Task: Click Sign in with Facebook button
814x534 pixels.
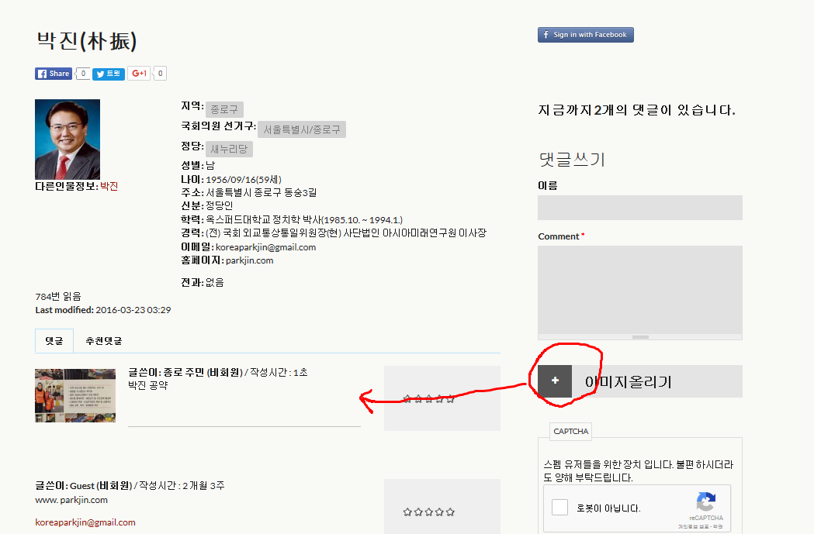Action: pos(585,35)
